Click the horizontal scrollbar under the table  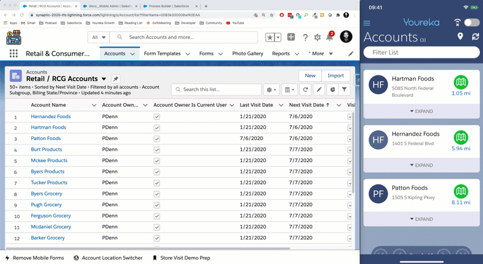148,248
